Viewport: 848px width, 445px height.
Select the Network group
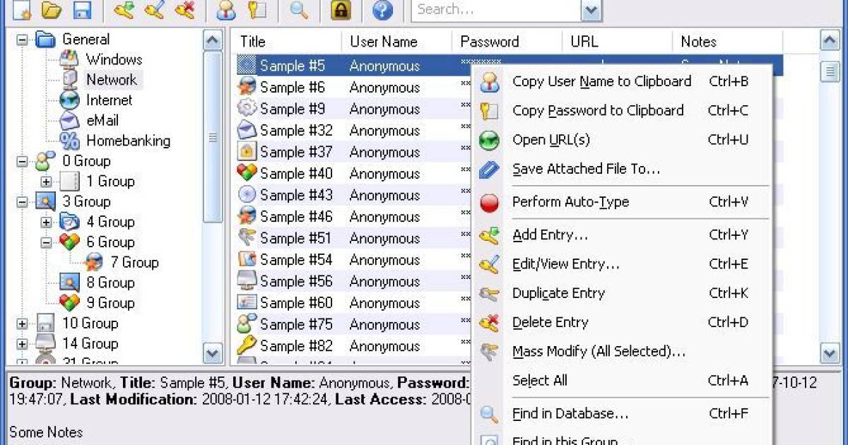click(x=111, y=79)
